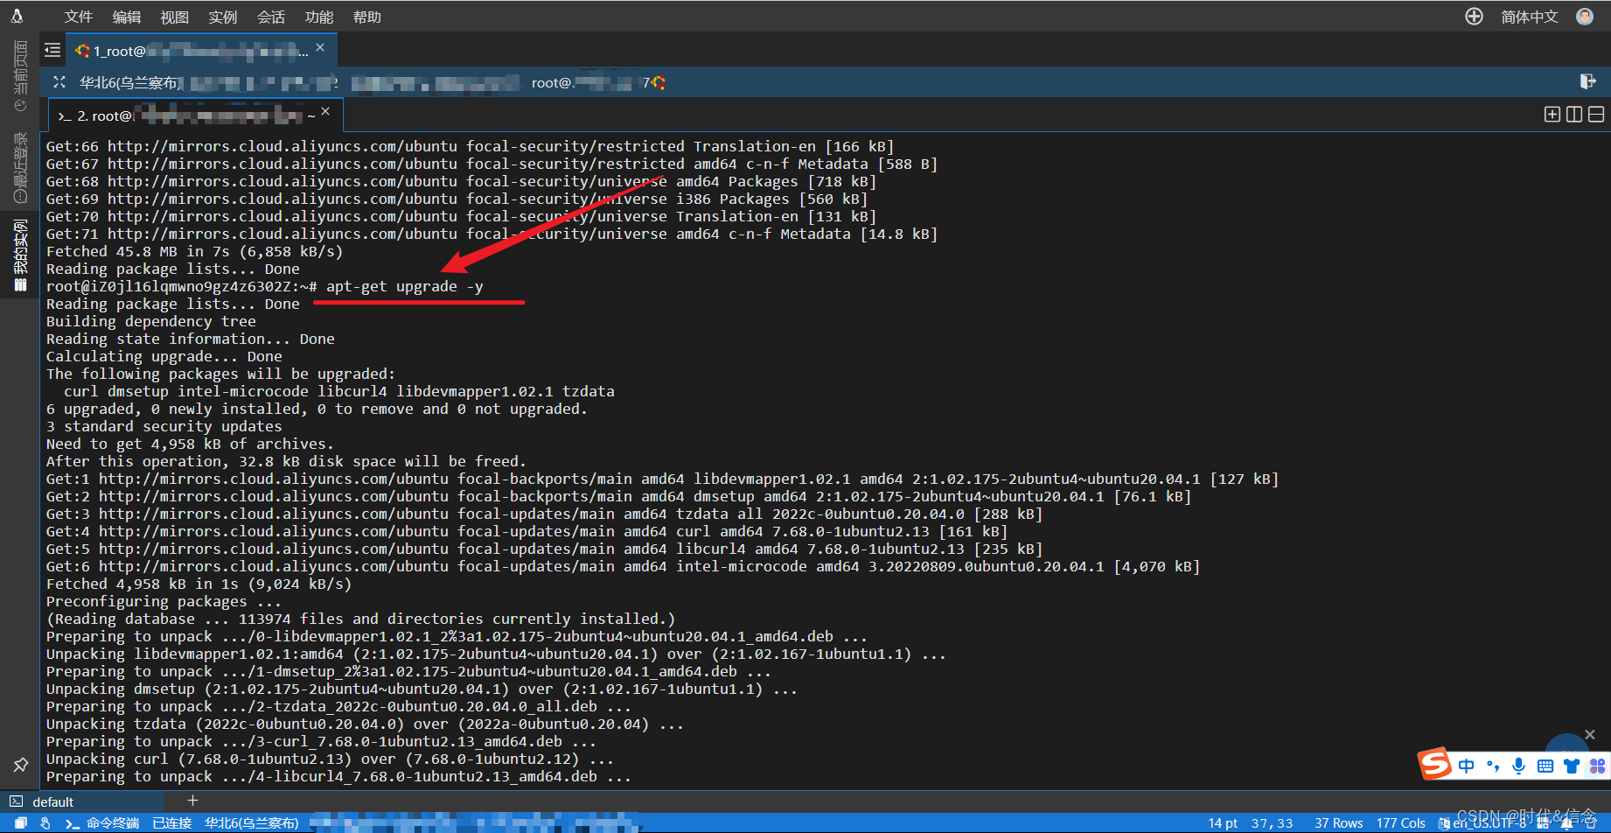Toggle Sogou 中 Chinese input mode
The image size is (1611, 833).
[x=1467, y=766]
